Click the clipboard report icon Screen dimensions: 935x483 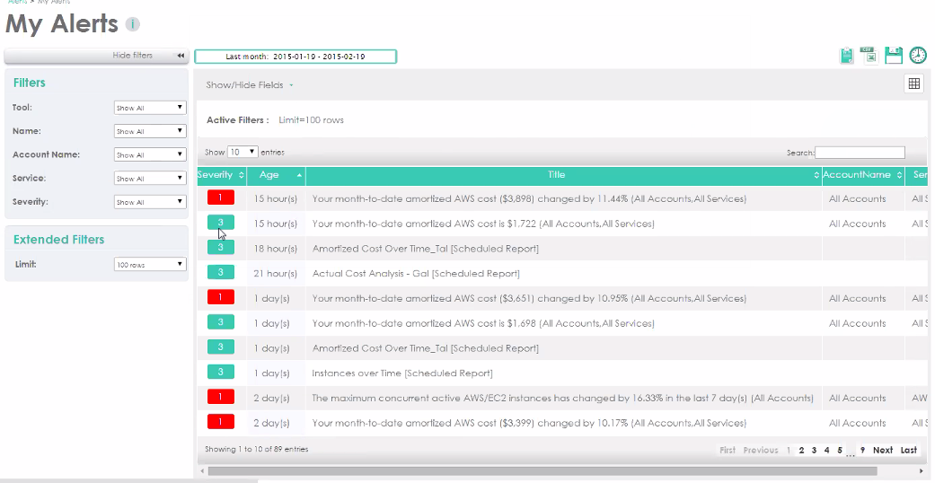[847, 56]
